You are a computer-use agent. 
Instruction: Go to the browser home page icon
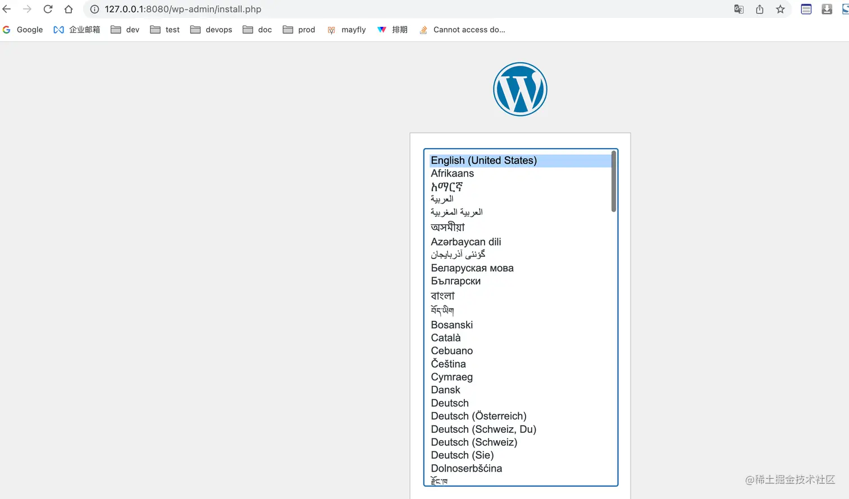coord(69,9)
